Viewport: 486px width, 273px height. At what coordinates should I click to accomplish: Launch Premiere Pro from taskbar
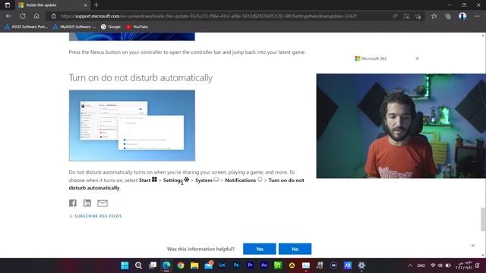tap(250, 265)
